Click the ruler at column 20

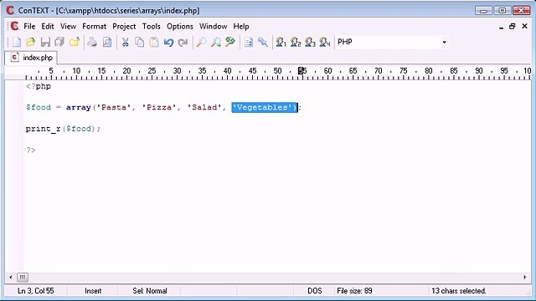126,71
